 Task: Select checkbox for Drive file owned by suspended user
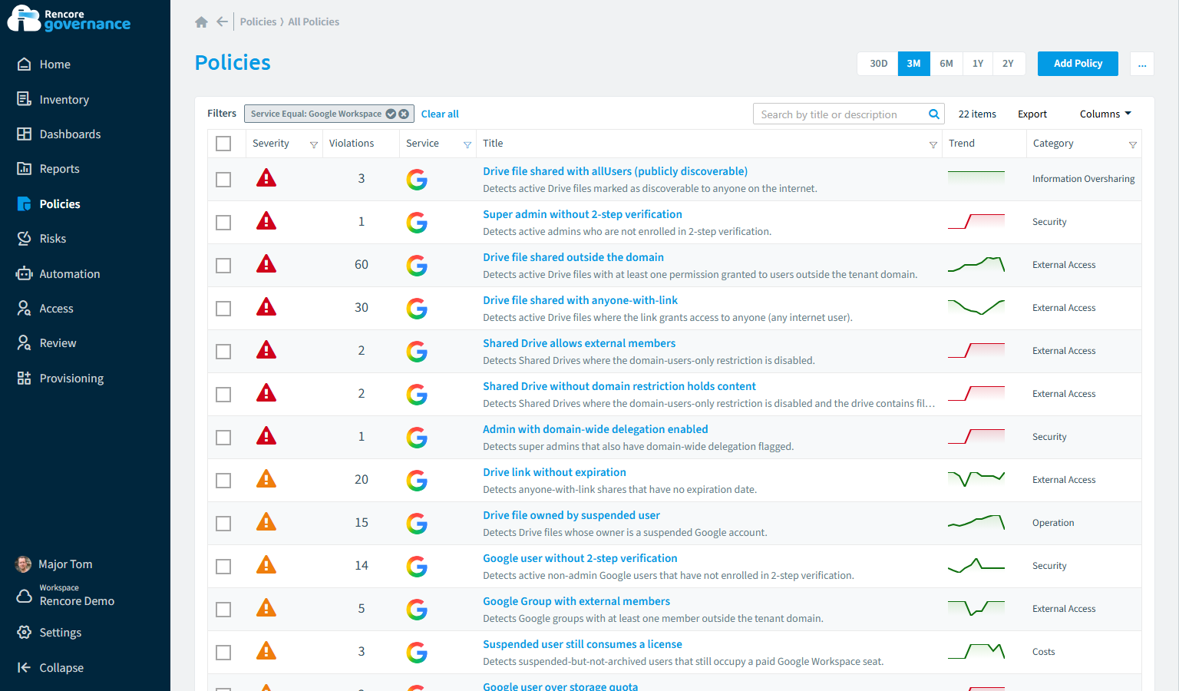pos(223,524)
